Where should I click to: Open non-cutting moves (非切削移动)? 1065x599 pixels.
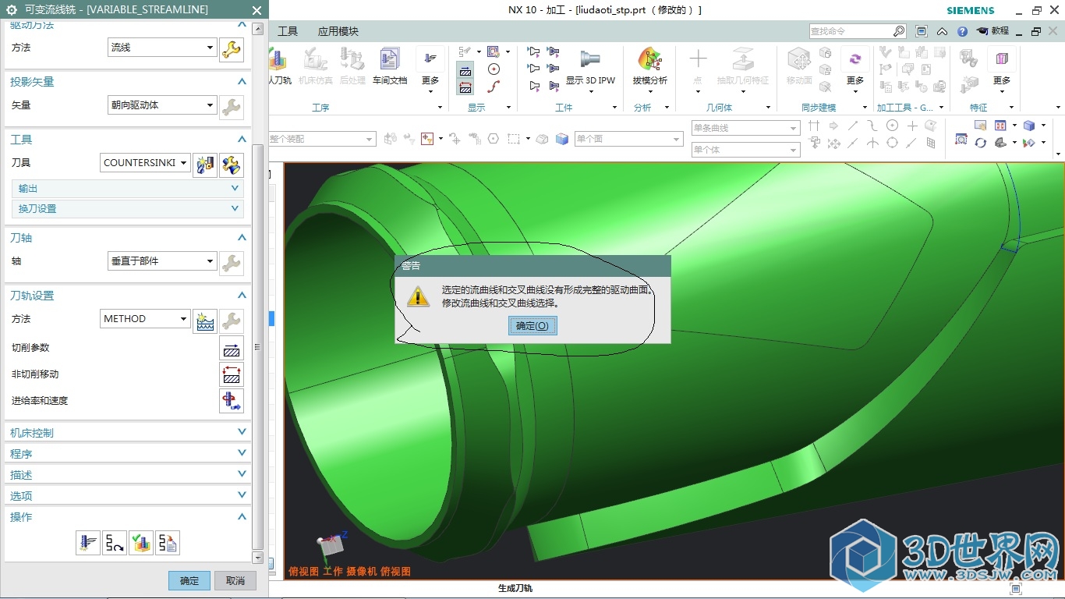(x=232, y=374)
